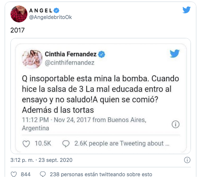Click the reply bubble beside 238 personas
This screenshot has width=201, height=177.
(43, 174)
